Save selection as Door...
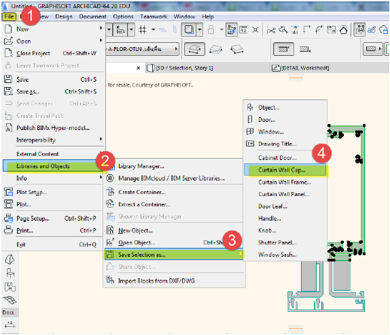The height and width of the screenshot is (335, 390). coord(285,120)
